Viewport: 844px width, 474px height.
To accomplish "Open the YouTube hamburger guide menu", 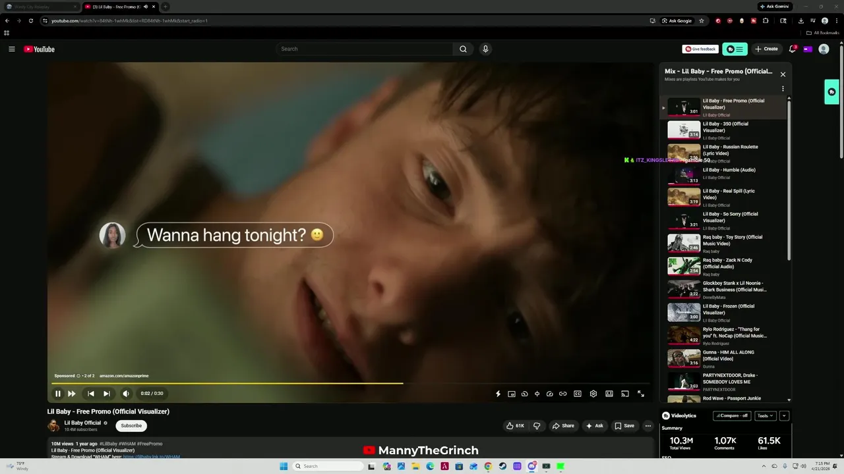I will point(11,49).
